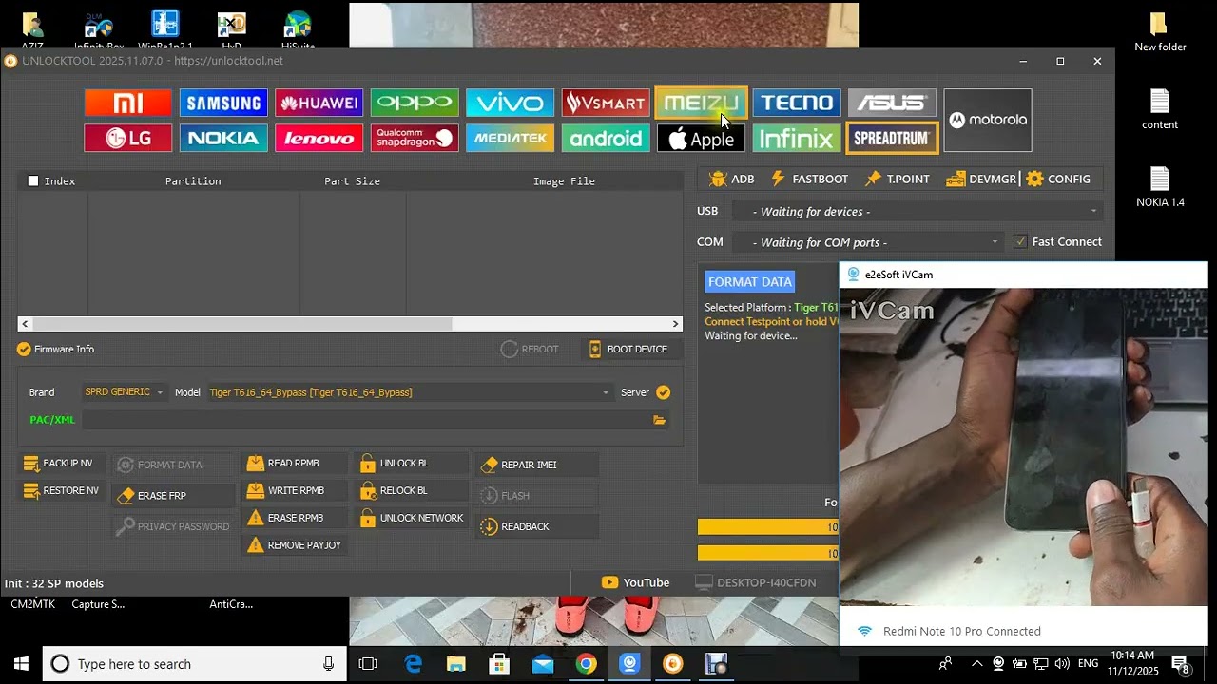Browse for PAC/XML file folder icon

(659, 420)
